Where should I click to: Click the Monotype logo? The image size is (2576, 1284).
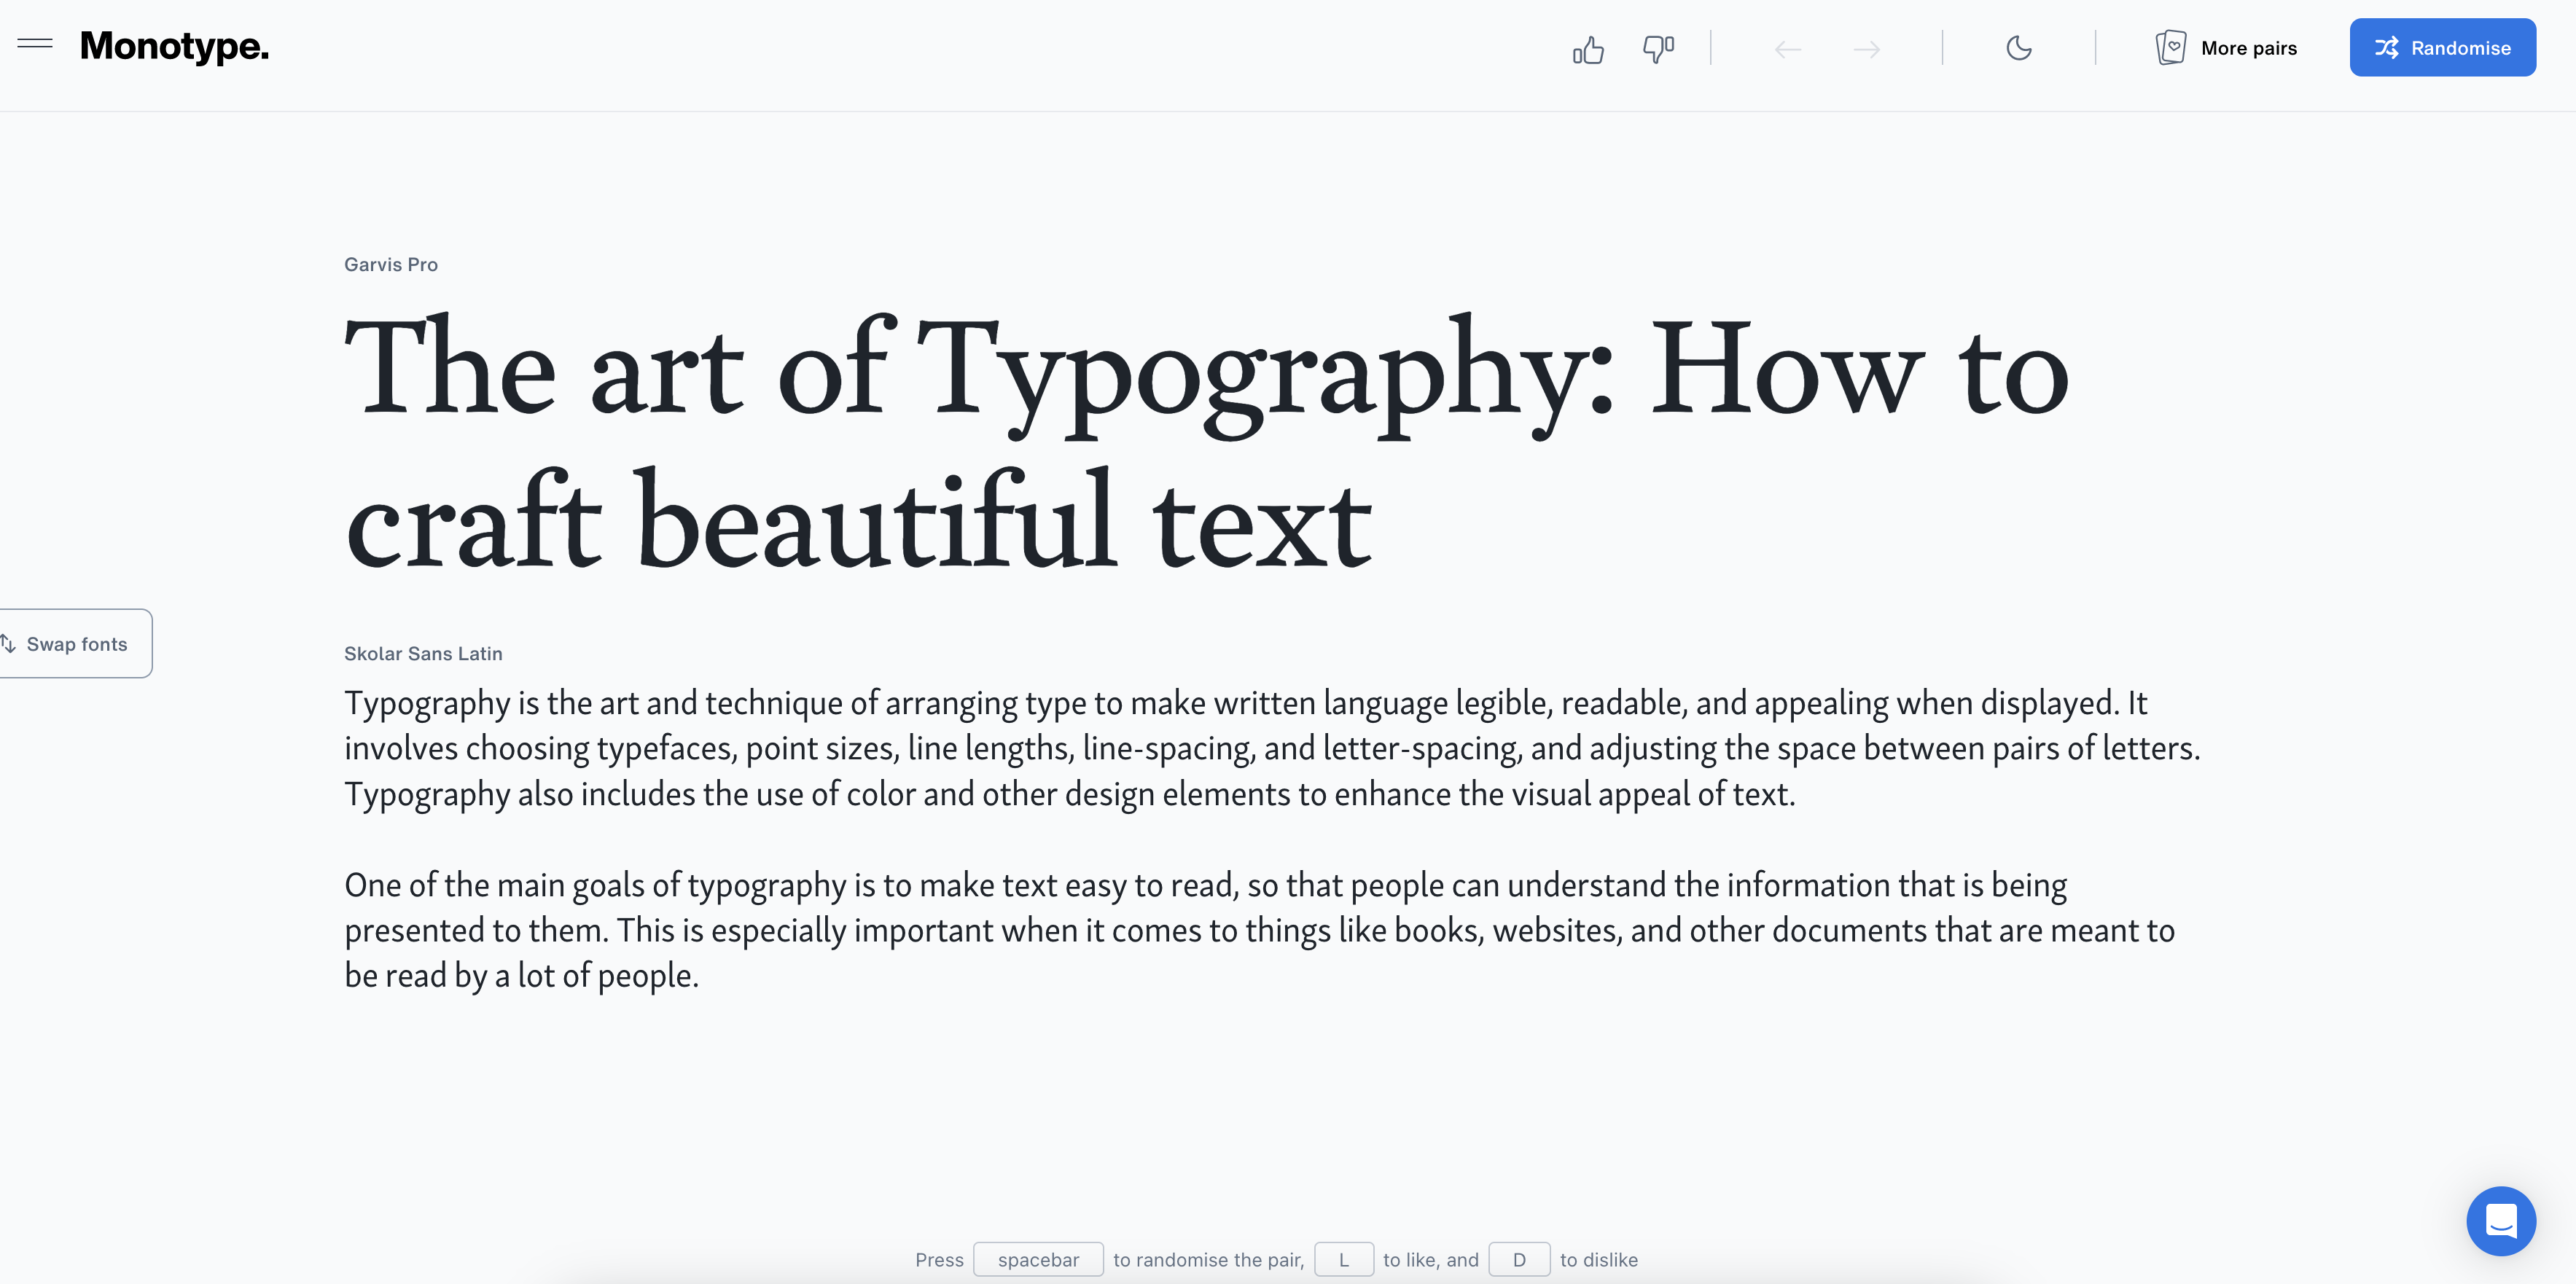click(x=174, y=46)
